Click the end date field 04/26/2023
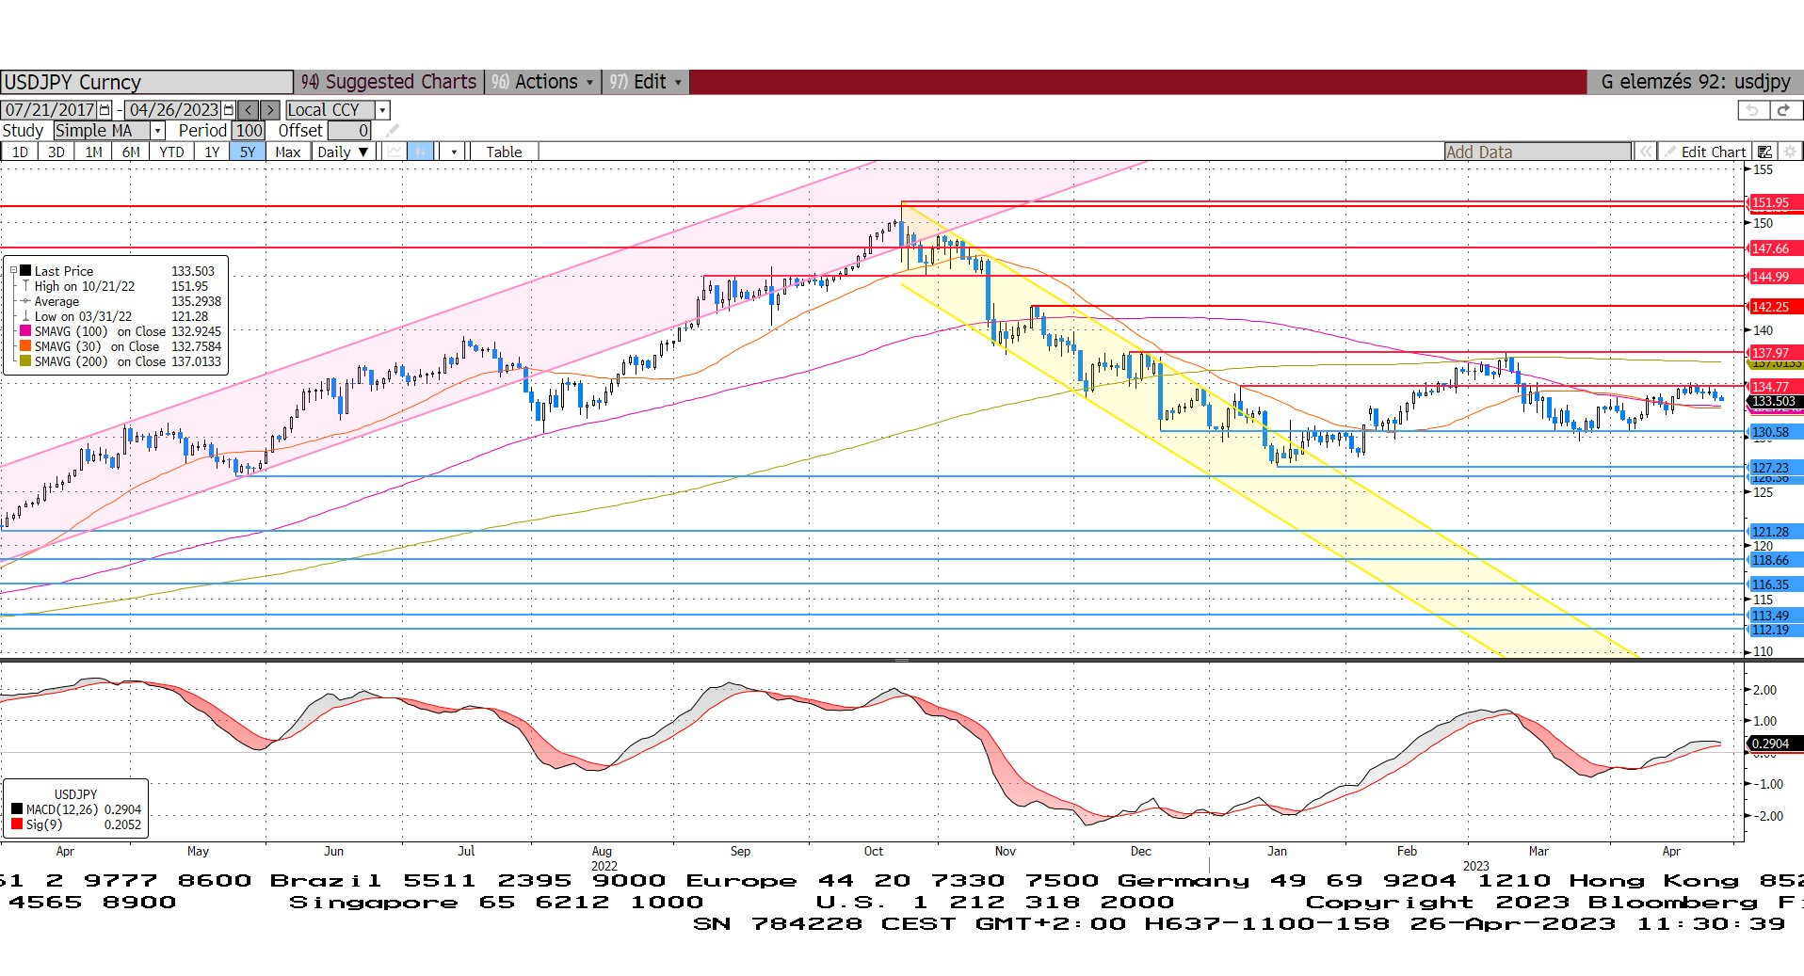The image size is (1804, 976). pos(173,110)
